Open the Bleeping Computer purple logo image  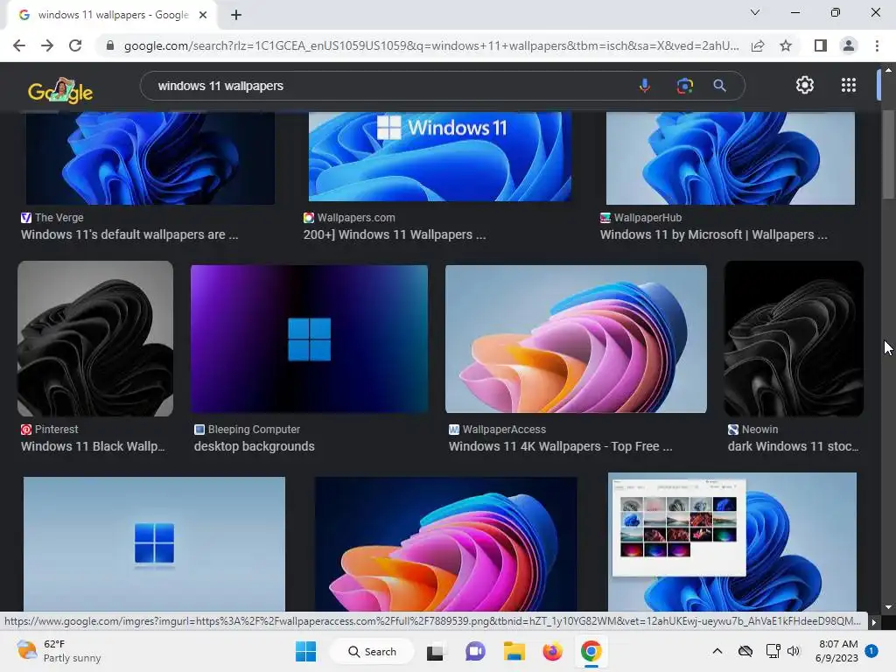pos(309,339)
